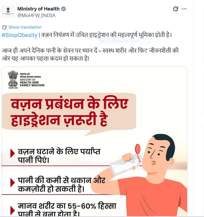
Task: Show translation of the Hindi post
Action: [25, 27]
